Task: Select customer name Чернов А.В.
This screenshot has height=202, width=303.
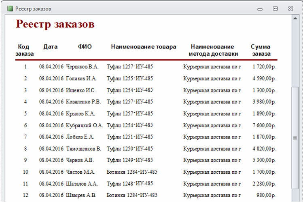Action: pos(80,160)
